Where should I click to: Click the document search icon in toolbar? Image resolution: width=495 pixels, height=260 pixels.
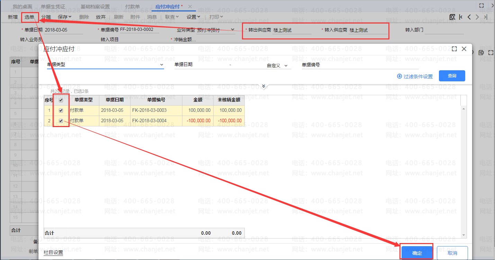(x=452, y=17)
